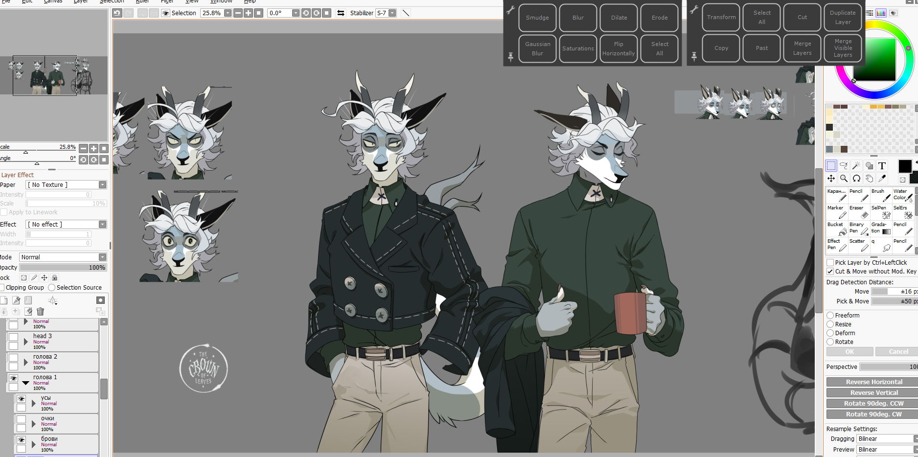Viewport: 918px width, 457px height.
Task: Choose the Gradation tool
Action: pos(881,228)
